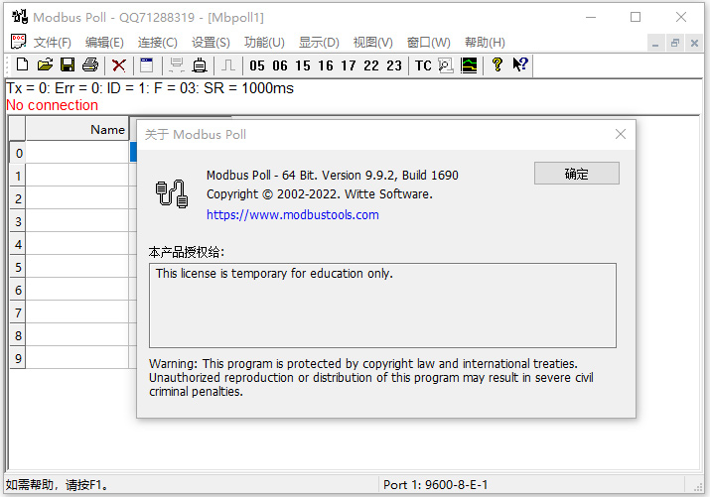Click the 如需帮助，请按F1 status bar message

click(x=57, y=485)
